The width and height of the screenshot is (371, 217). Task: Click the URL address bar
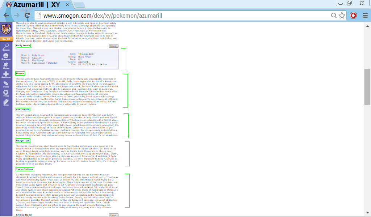(184, 16)
